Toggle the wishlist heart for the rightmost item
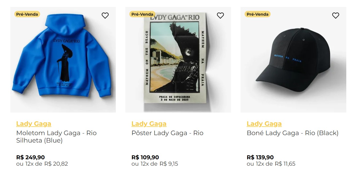The image size is (354, 176). pos(335,16)
